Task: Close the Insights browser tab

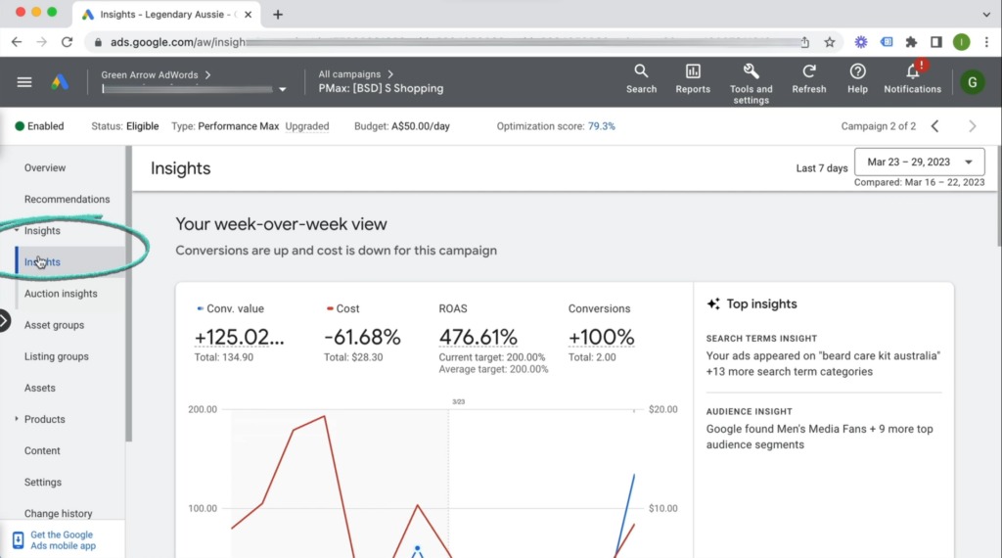Action: pyautogui.click(x=248, y=14)
